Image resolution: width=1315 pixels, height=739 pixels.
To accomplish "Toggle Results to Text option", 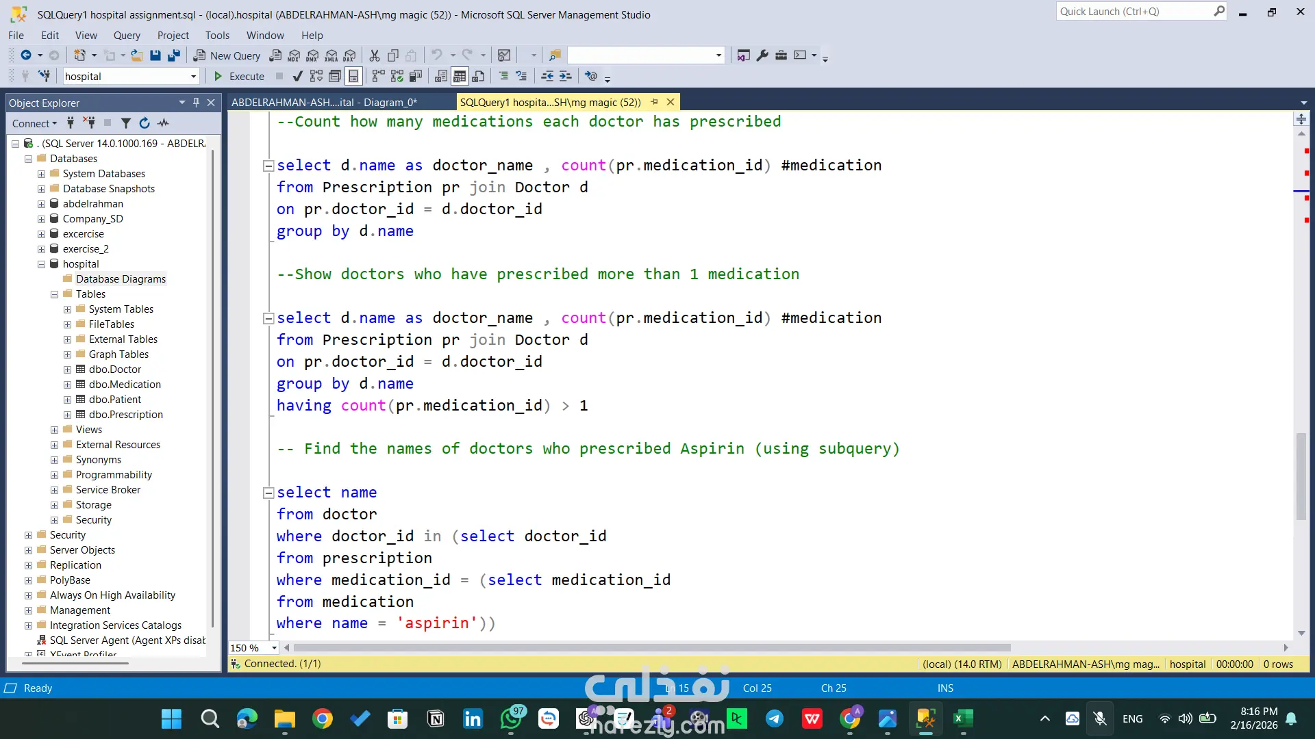I will click(x=441, y=76).
